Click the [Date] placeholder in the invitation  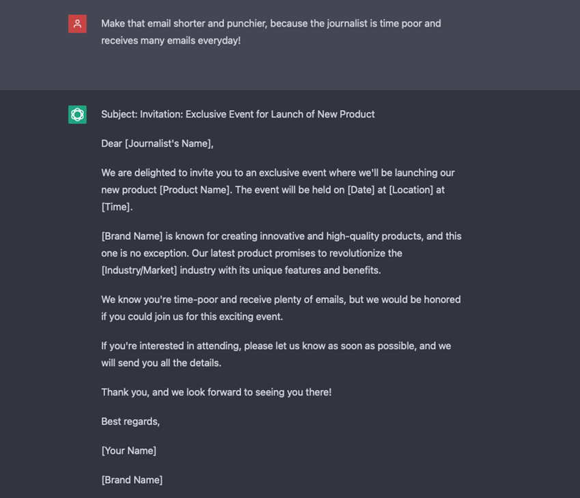tap(361, 190)
